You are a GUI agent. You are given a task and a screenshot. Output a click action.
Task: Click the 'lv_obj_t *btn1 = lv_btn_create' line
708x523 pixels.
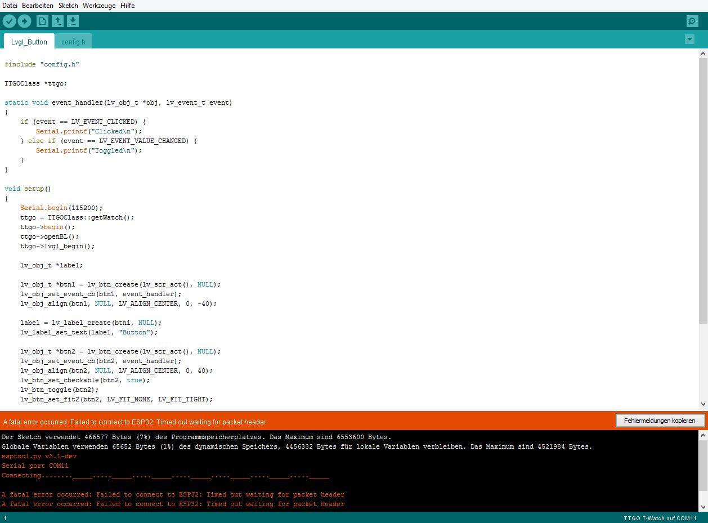point(120,284)
